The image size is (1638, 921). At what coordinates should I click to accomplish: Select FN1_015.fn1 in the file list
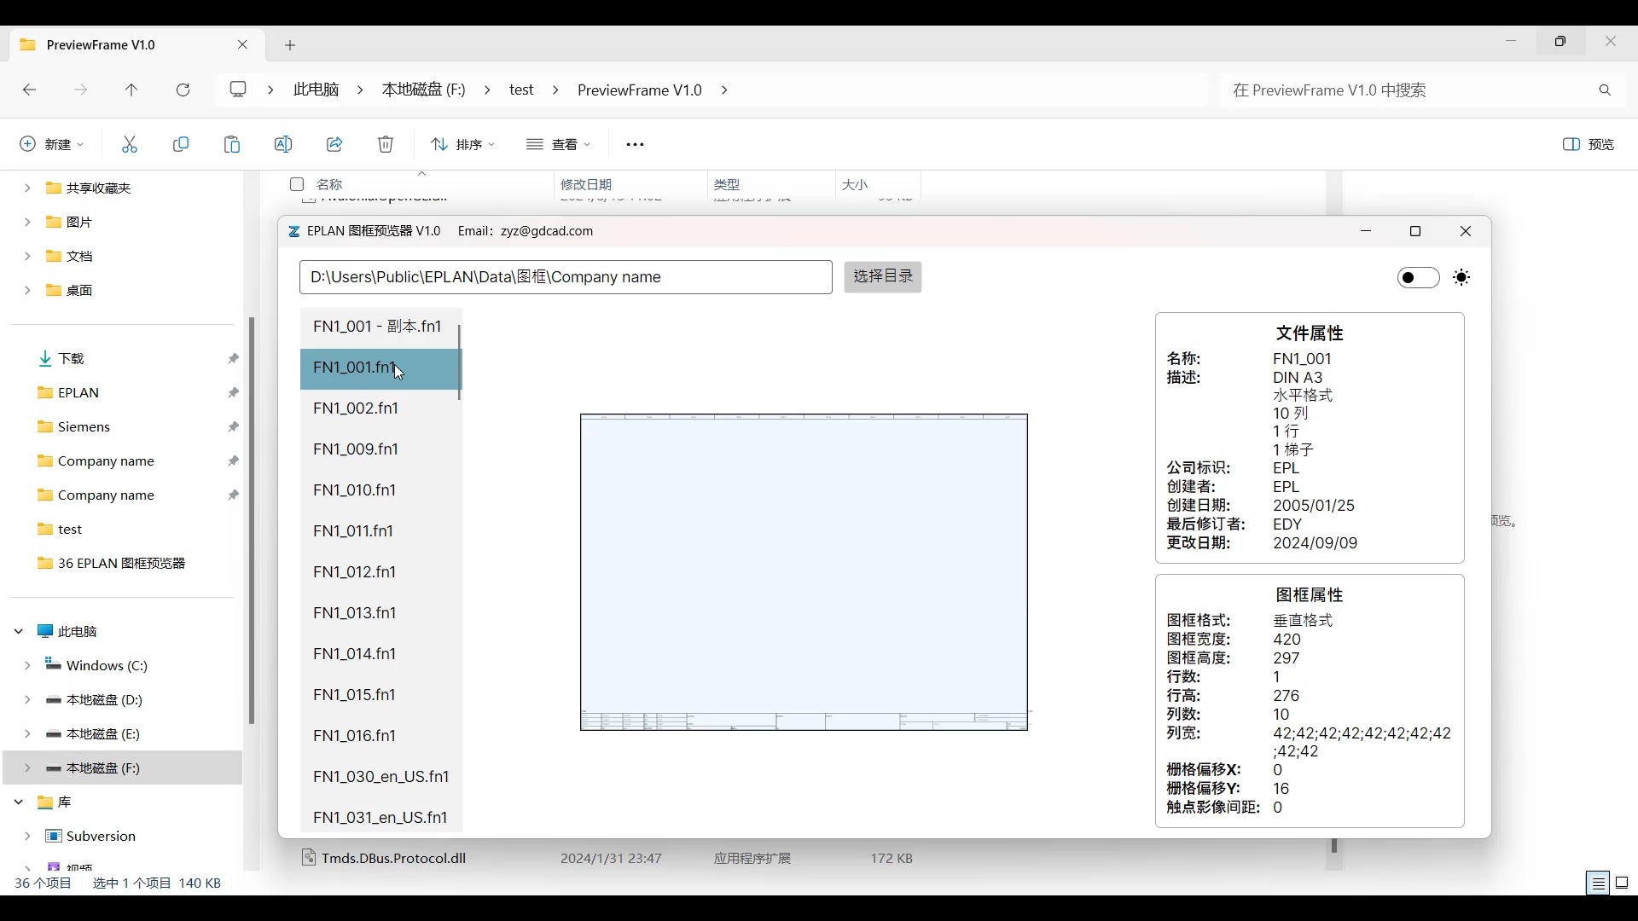point(380,695)
